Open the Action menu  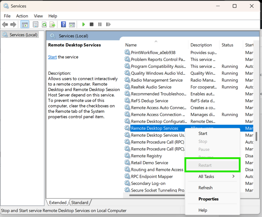point(22,16)
